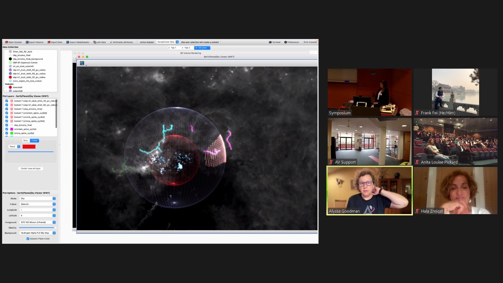Hide the obp_briceno_final plot layer
Image resolution: width=503 pixels, height=283 pixels.
click(x=7, y=125)
